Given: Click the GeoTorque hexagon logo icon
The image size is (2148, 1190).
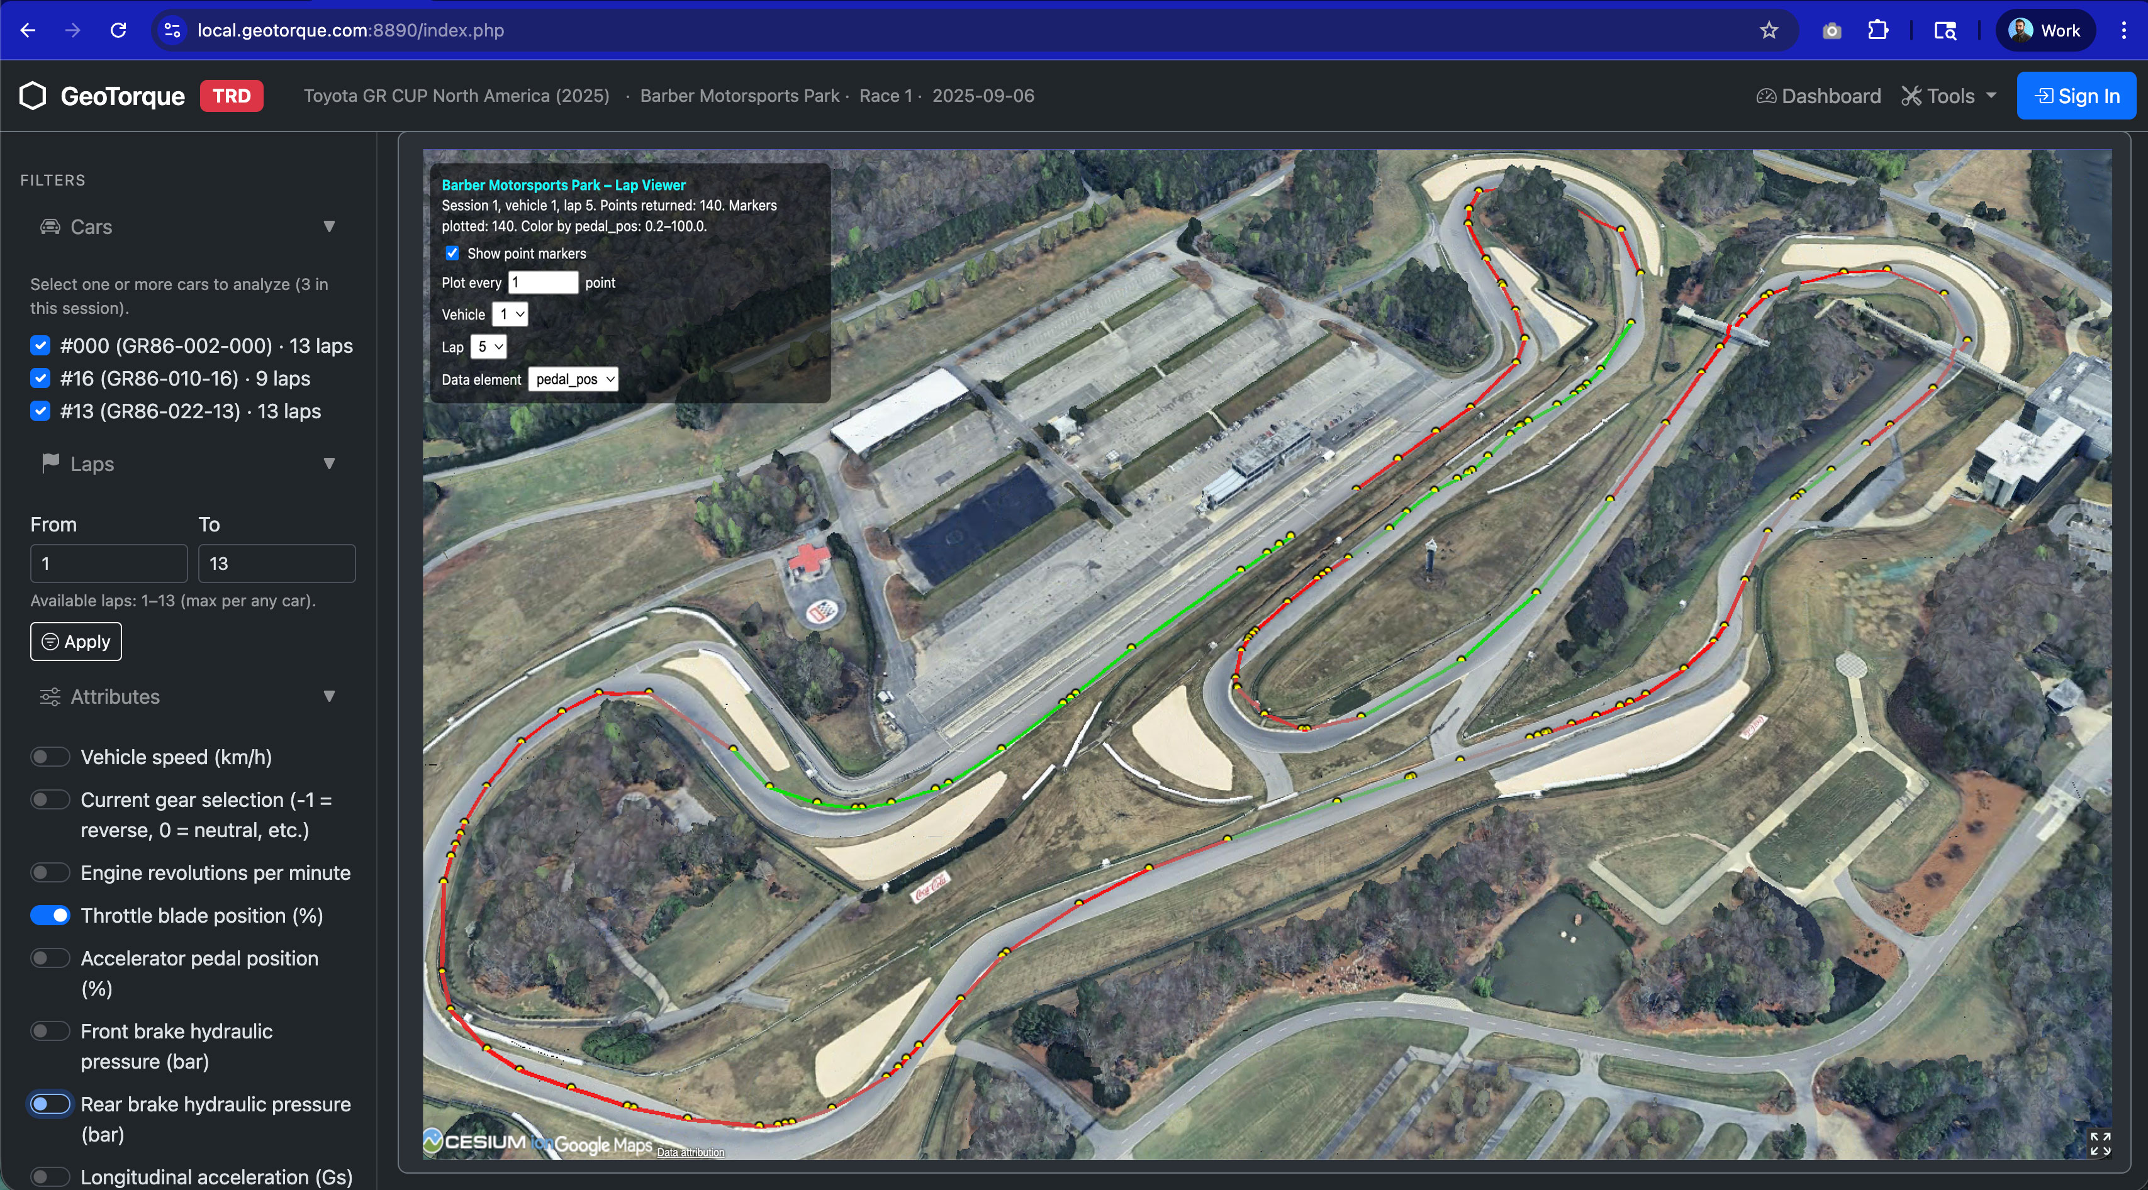Looking at the screenshot, I should pos(33,96).
